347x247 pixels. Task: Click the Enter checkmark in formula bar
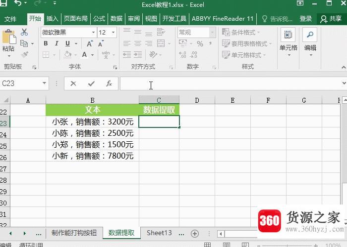pos(91,83)
